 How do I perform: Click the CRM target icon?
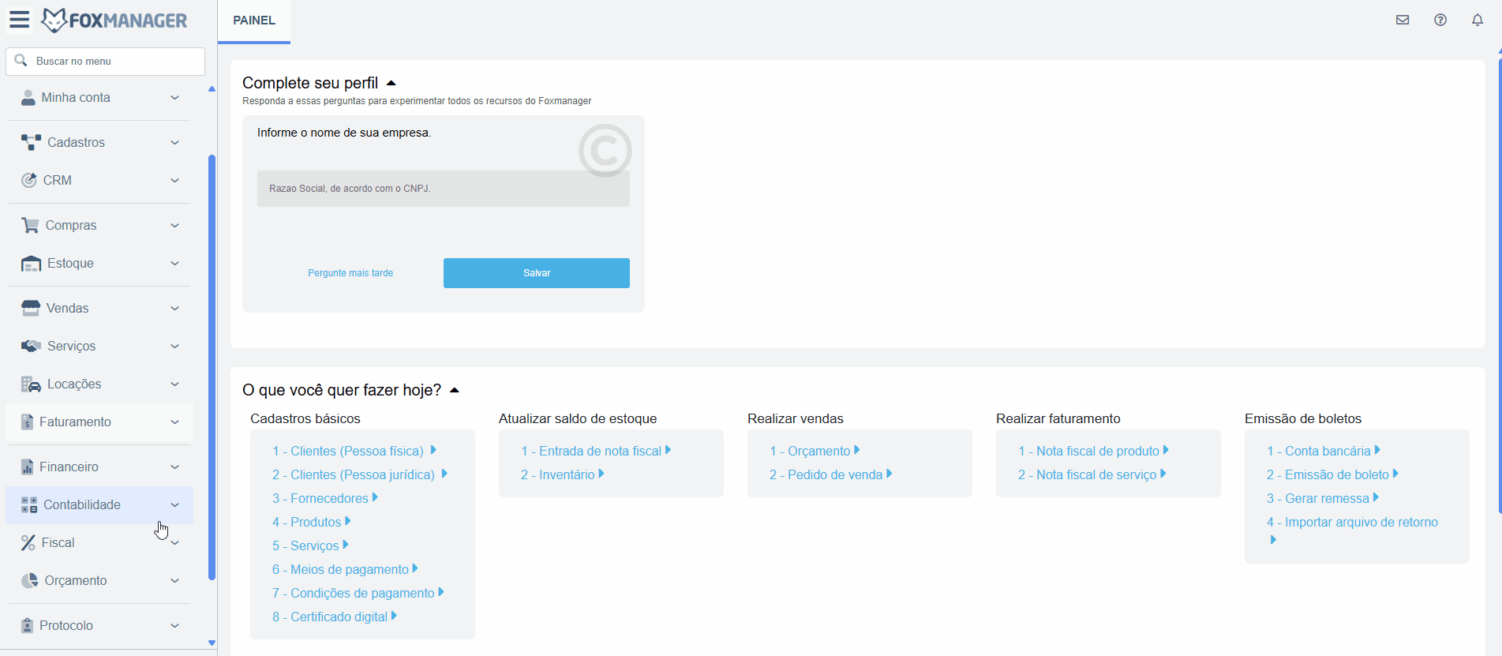(x=28, y=180)
